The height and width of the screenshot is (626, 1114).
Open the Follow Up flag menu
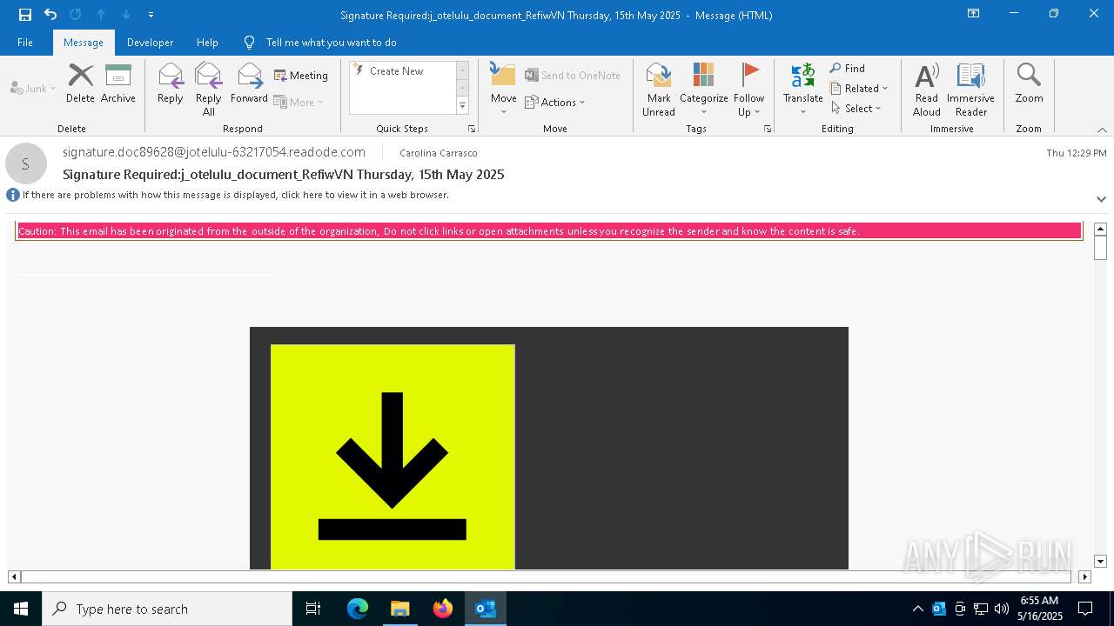pyautogui.click(x=748, y=90)
